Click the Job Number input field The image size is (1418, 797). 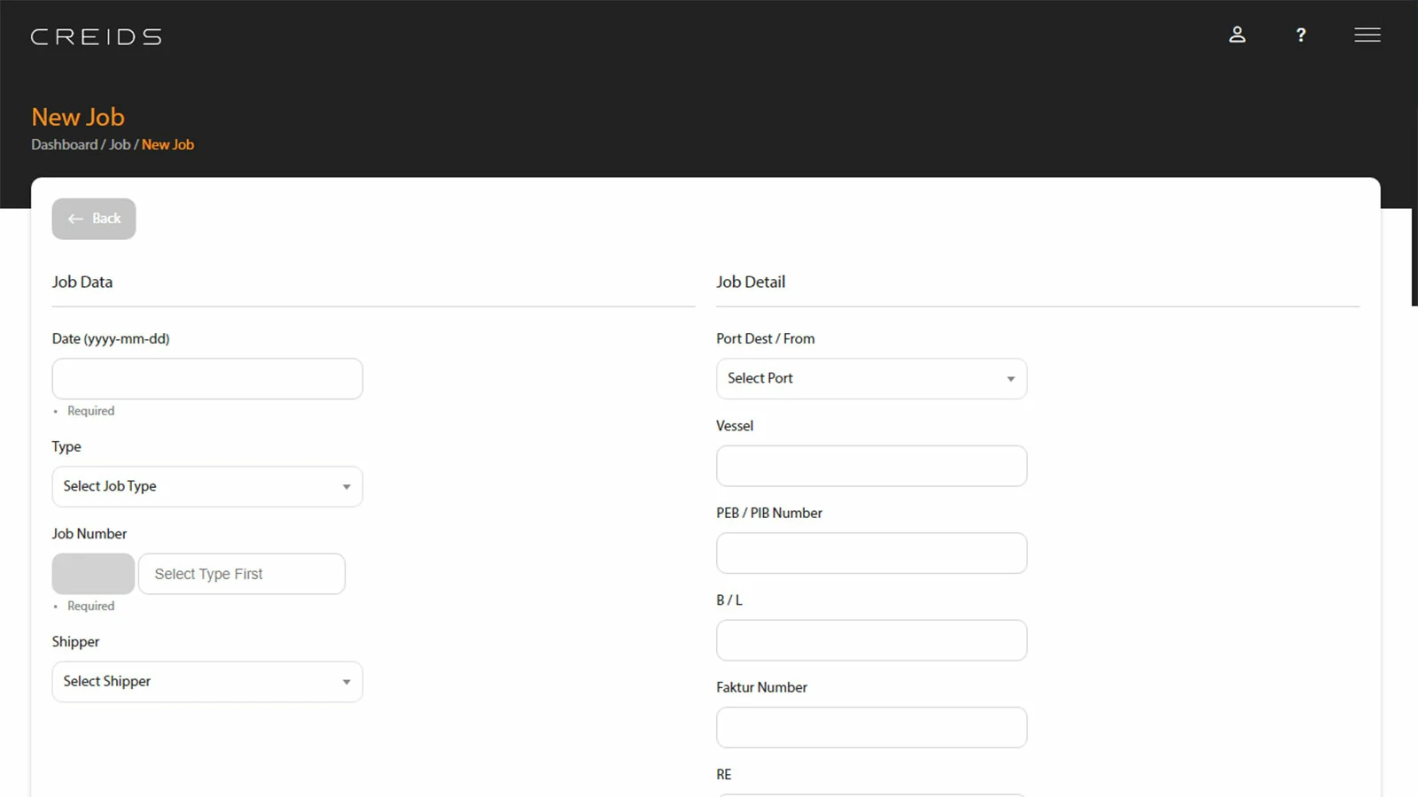pyautogui.click(x=241, y=574)
